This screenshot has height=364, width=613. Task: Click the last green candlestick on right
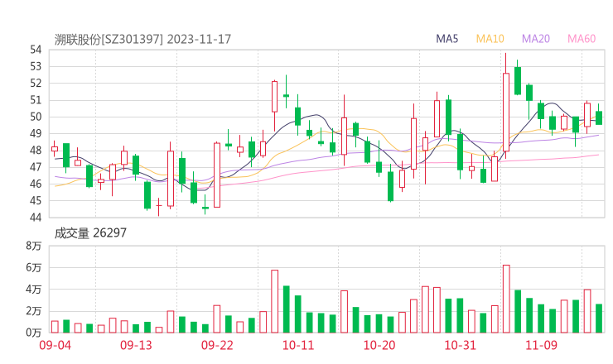pos(599,117)
